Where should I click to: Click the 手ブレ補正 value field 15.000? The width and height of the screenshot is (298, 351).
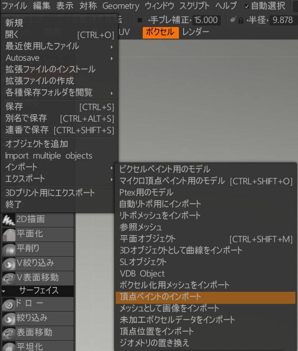(206, 20)
